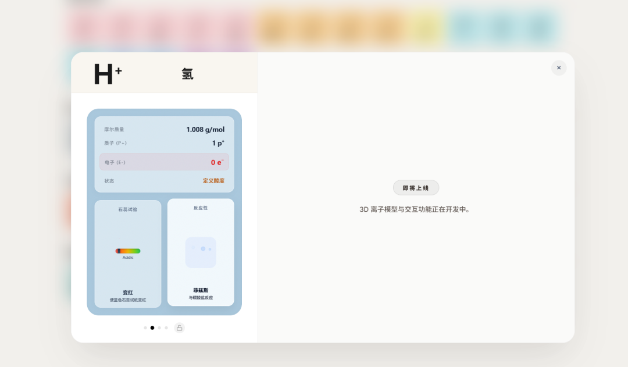Click the 1 p⁺ proton value
This screenshot has width=628, height=367.
coord(217,142)
